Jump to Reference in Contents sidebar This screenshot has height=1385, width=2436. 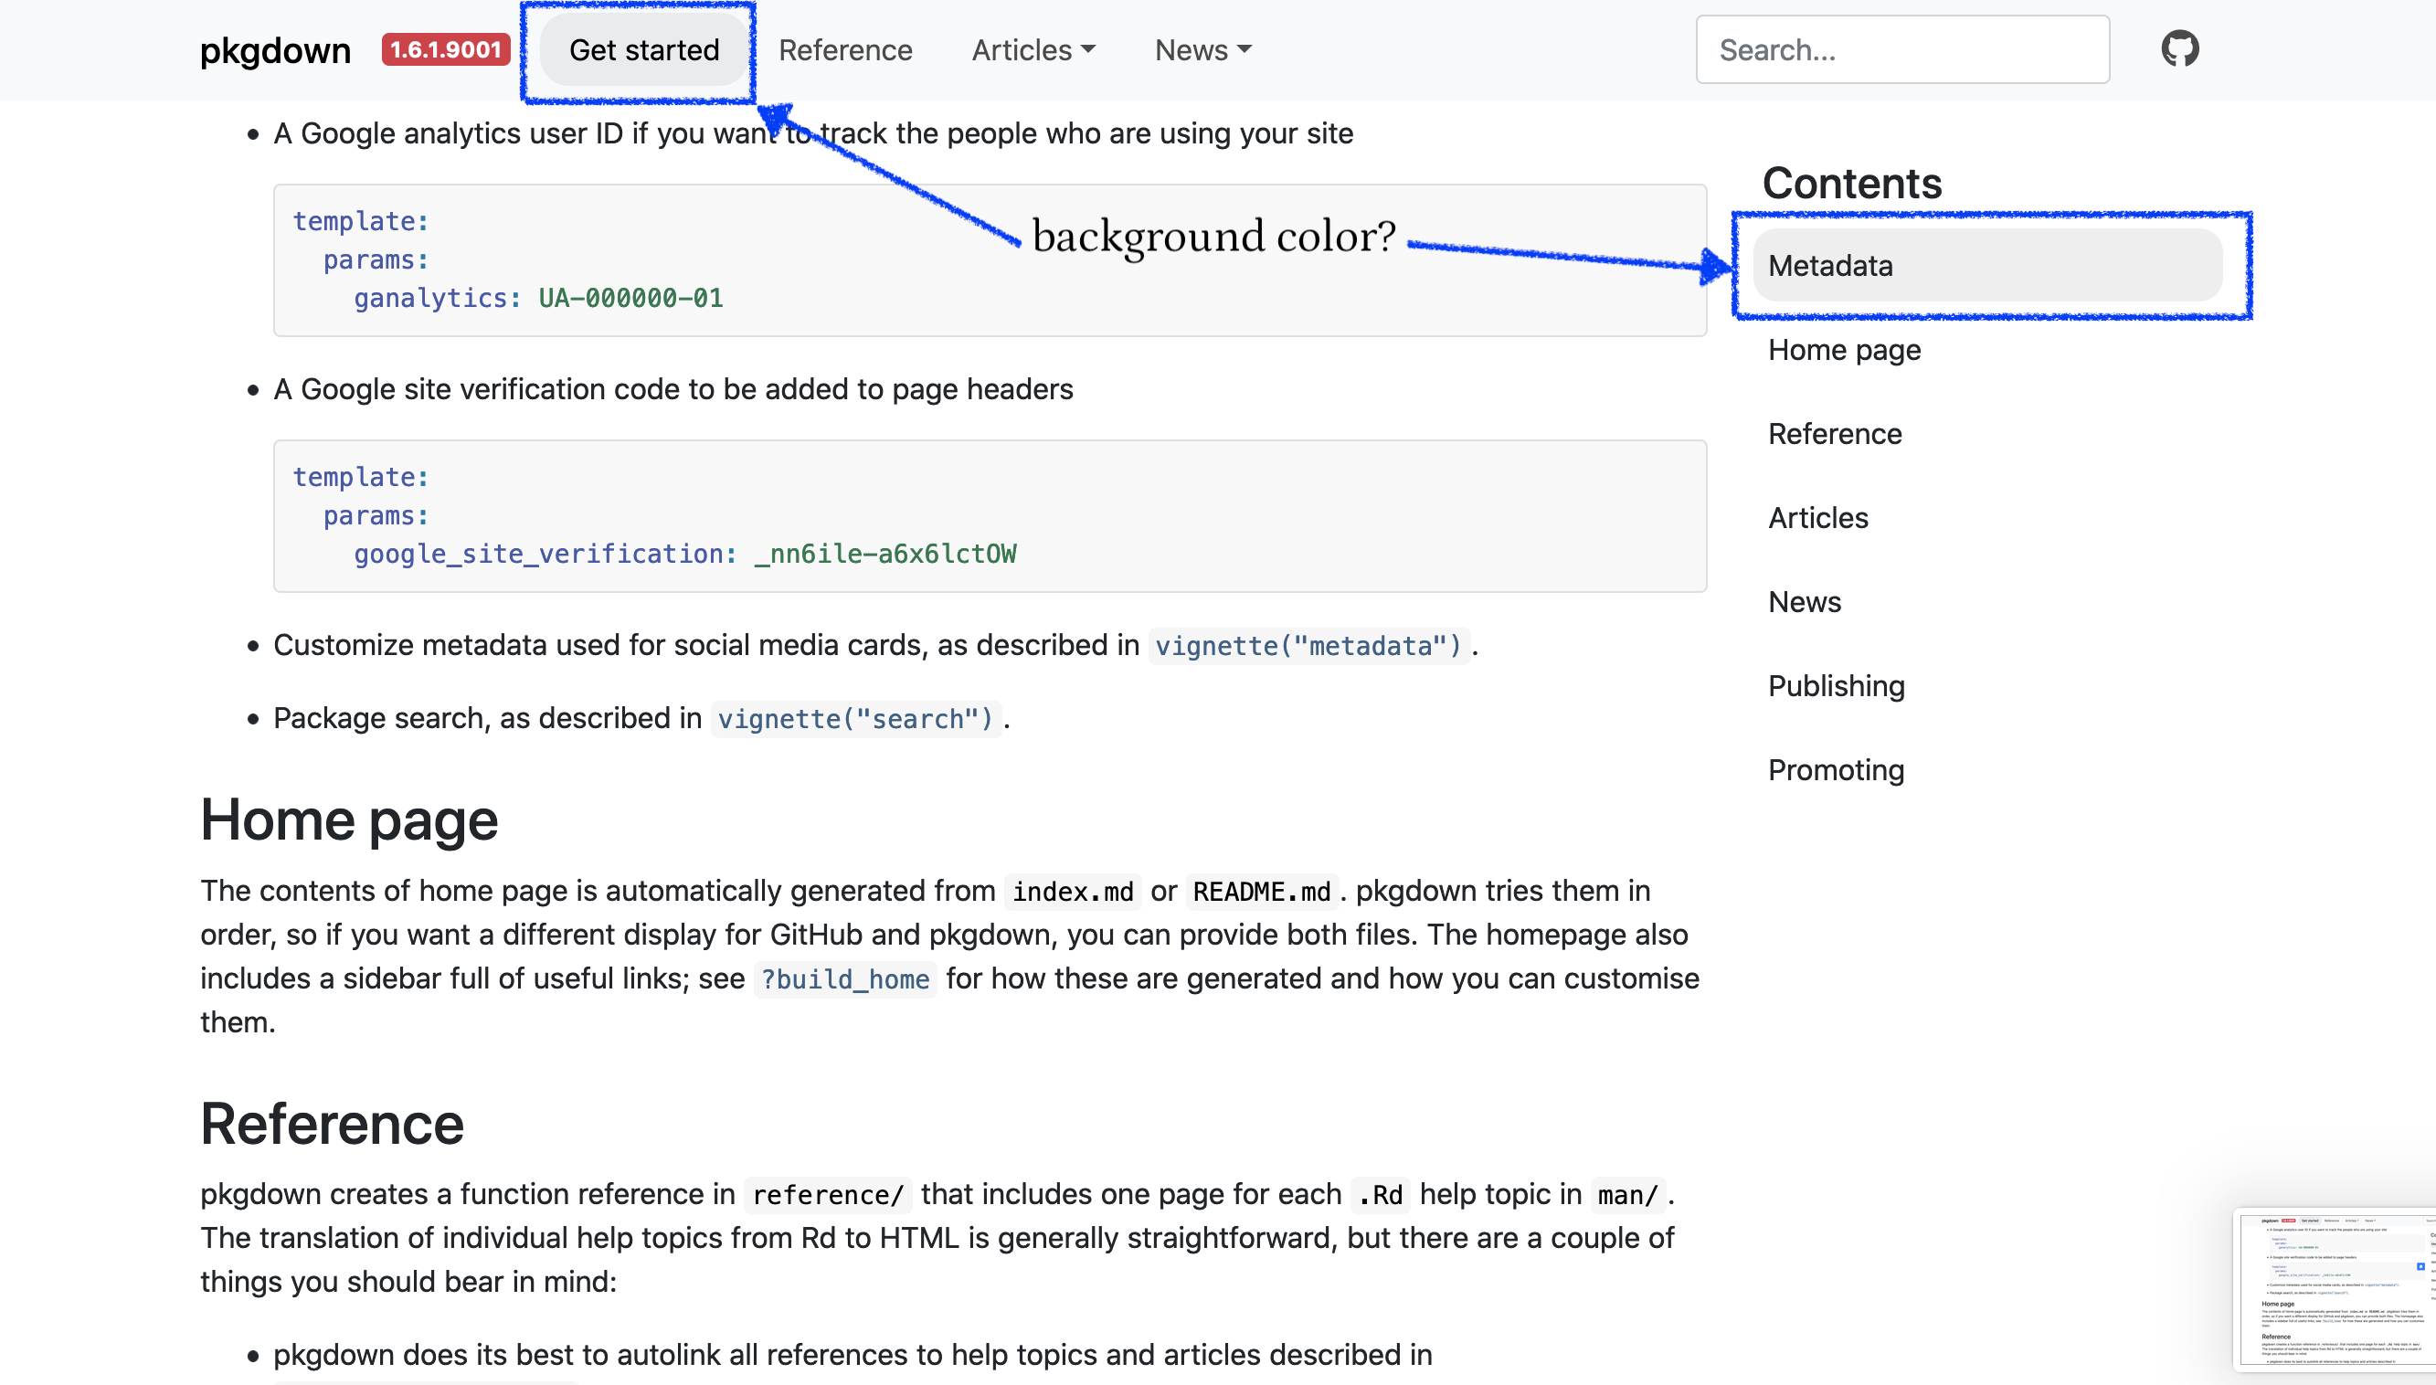point(1834,434)
